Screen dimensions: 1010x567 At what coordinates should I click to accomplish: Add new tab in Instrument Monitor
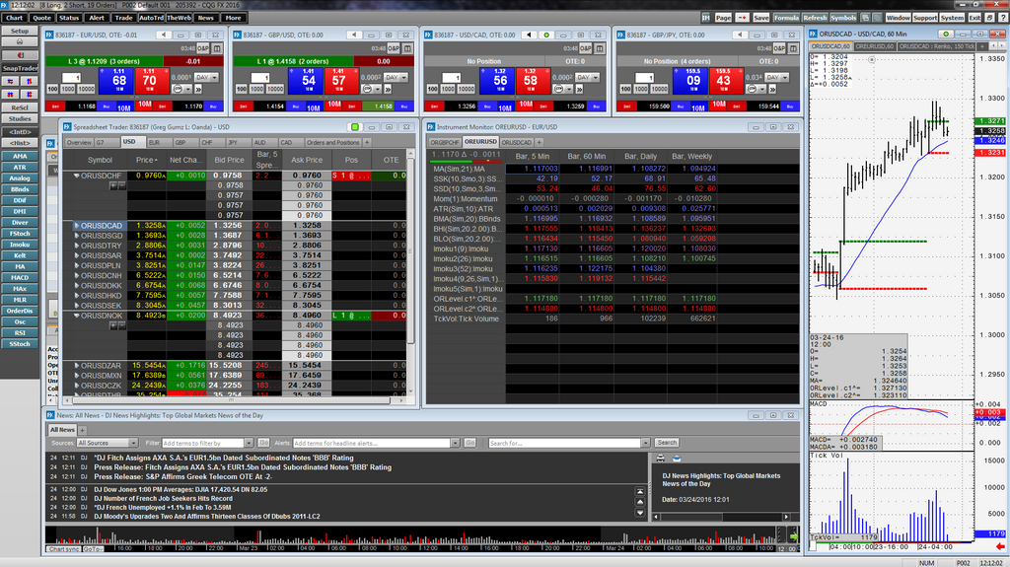[x=540, y=142]
